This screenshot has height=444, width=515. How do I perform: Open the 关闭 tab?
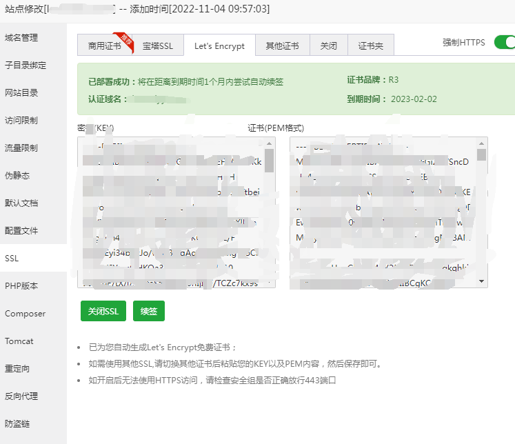point(329,46)
